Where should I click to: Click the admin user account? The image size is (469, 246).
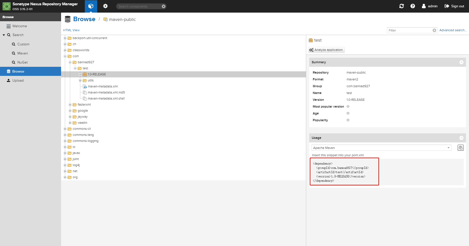pos(430,6)
